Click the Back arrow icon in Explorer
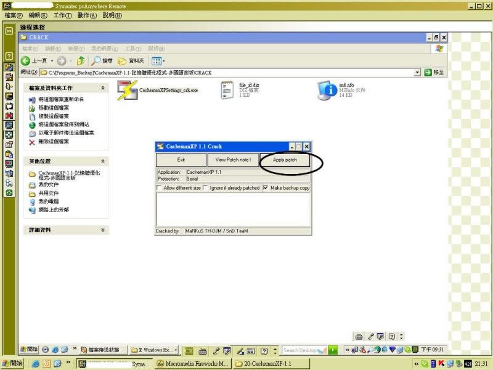The image size is (493, 370). click(x=25, y=60)
